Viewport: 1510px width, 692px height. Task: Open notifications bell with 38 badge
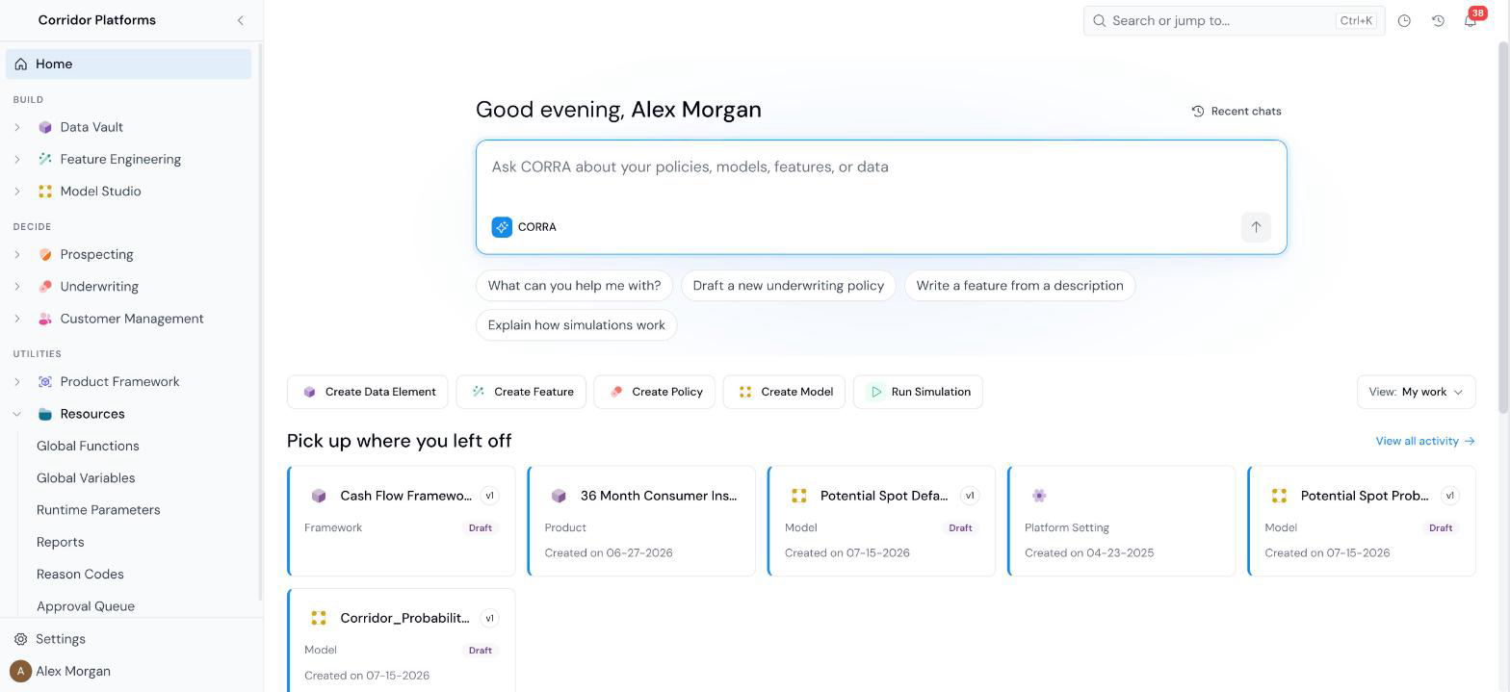pyautogui.click(x=1471, y=20)
